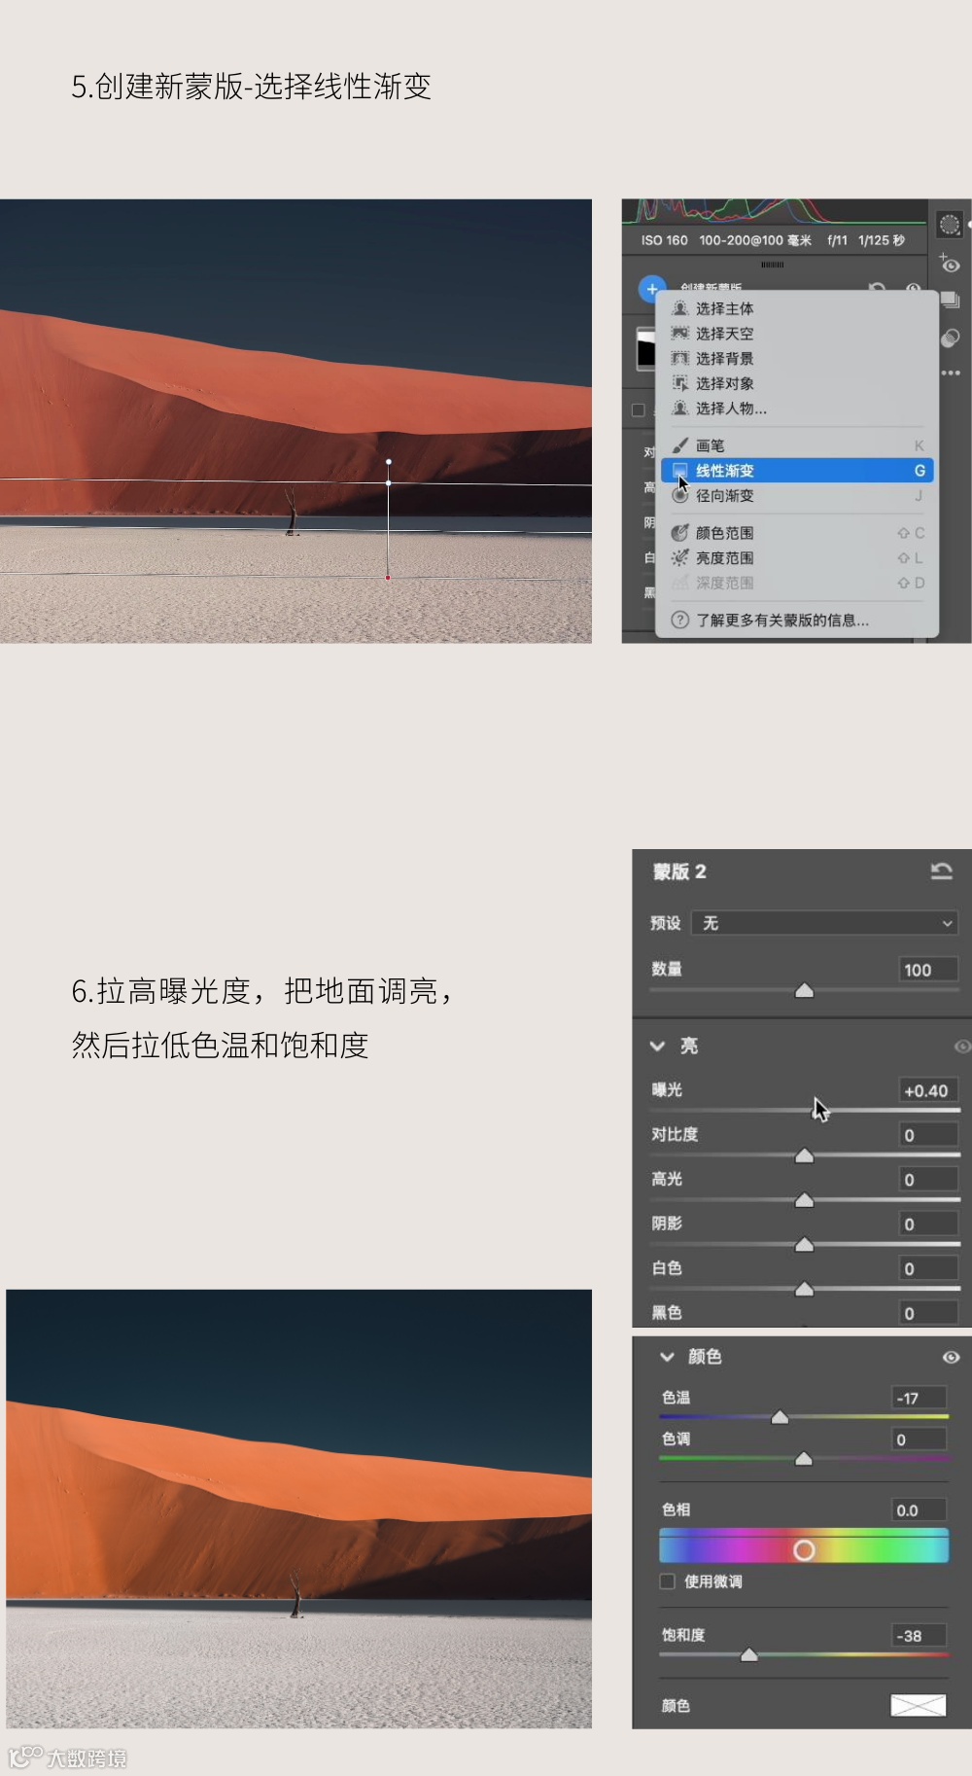This screenshot has height=1776, width=972.
Task: Choose 选择对象 from mask menu
Action: click(x=797, y=383)
